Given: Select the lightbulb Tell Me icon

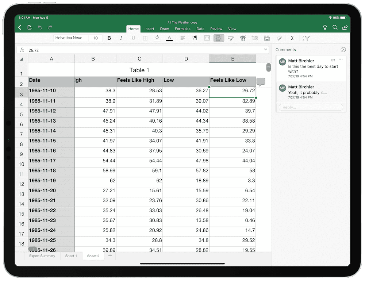Looking at the screenshot, I should point(325,27).
